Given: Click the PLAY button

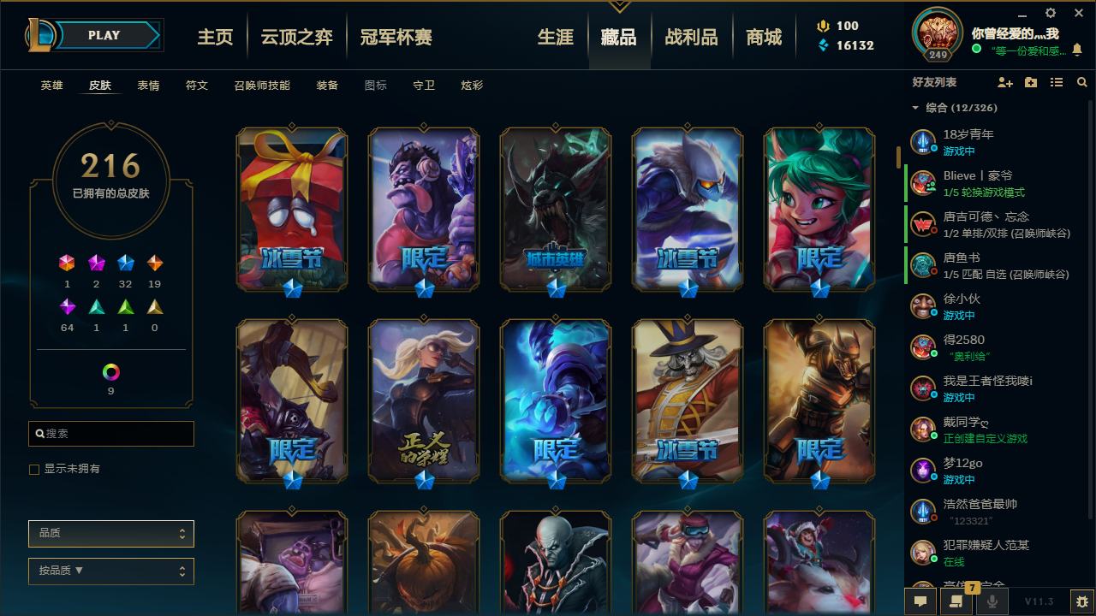Looking at the screenshot, I should pyautogui.click(x=104, y=35).
